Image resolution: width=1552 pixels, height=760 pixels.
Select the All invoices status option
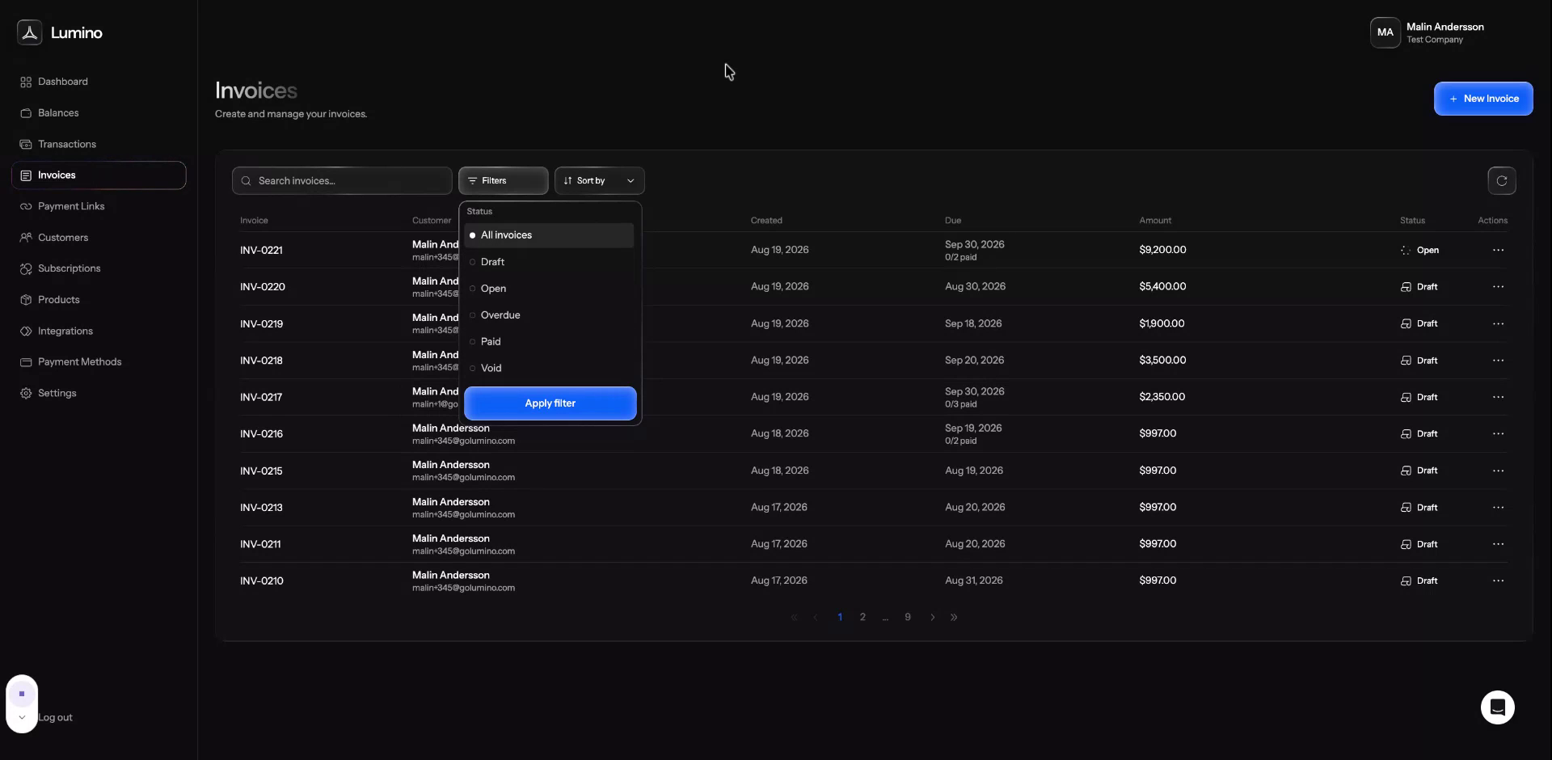click(x=549, y=235)
